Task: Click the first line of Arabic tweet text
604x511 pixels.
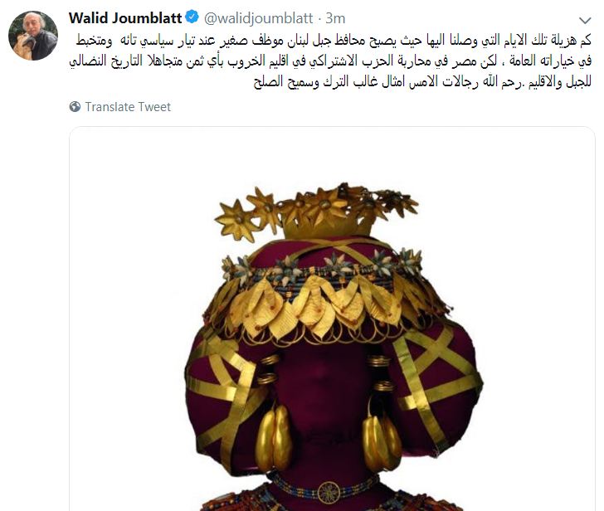Action: (334, 41)
